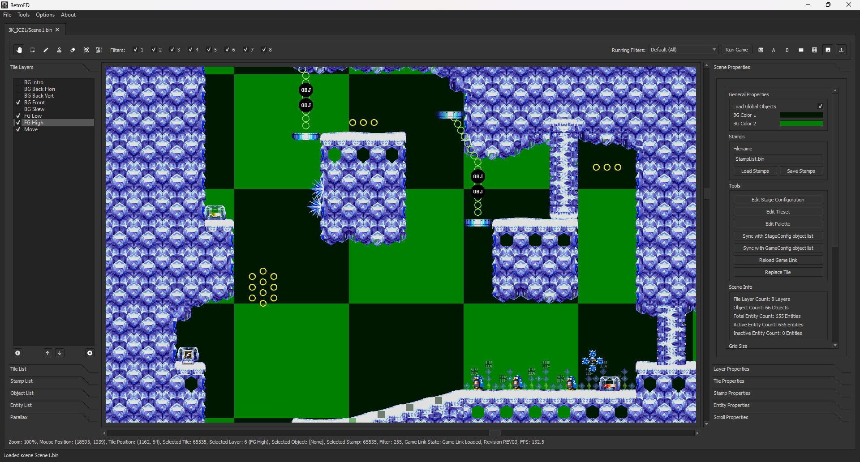This screenshot has height=462, width=860.
Task: Expand the Entity List panel
Action: click(21, 405)
